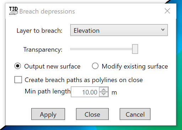Click the Transparency slider track left of handle
This screenshot has height=130, width=182.
point(101,49)
